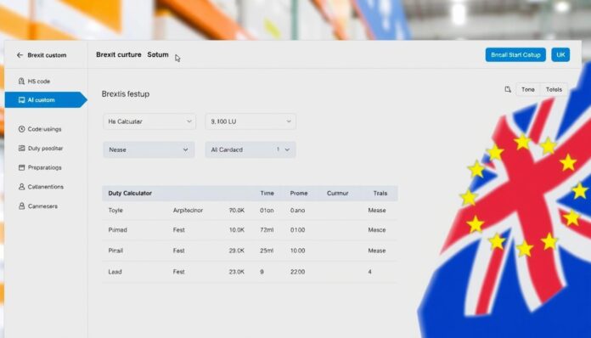
Task: Click Mesce in the Pimad row
Action: 376,230
